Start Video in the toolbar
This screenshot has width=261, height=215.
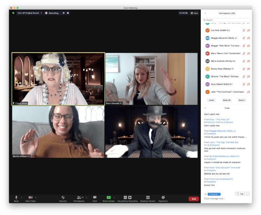[31, 199]
